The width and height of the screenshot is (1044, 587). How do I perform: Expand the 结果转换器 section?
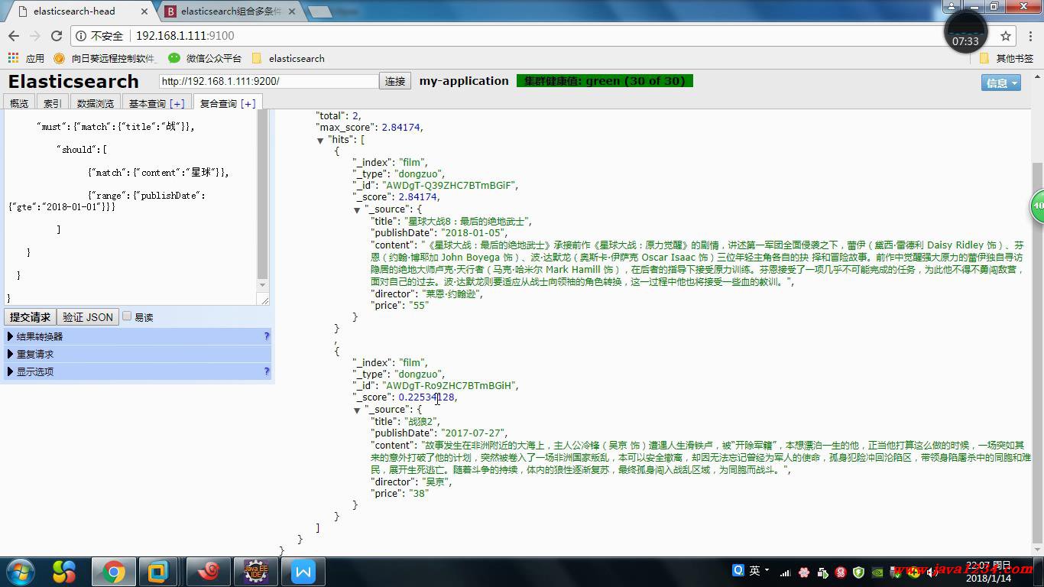(138, 336)
